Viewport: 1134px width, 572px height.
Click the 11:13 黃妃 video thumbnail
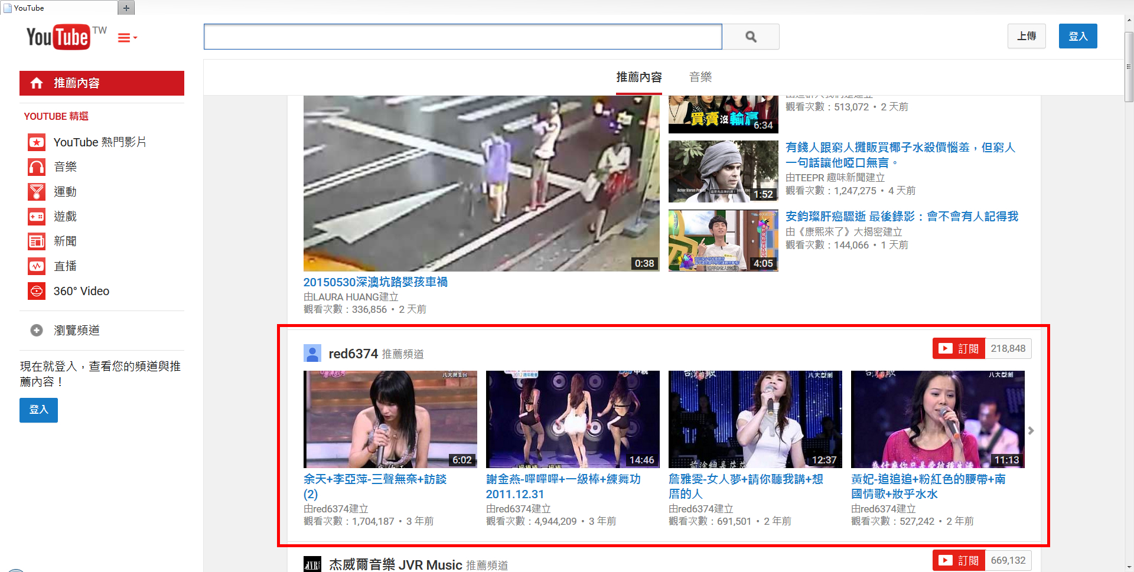(938, 419)
